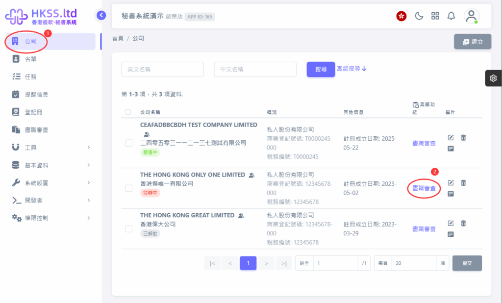Edit CEAFADBBCBDH TEST COMPANY LIMITED row
Viewport: 502px width, 303px height.
click(451, 138)
